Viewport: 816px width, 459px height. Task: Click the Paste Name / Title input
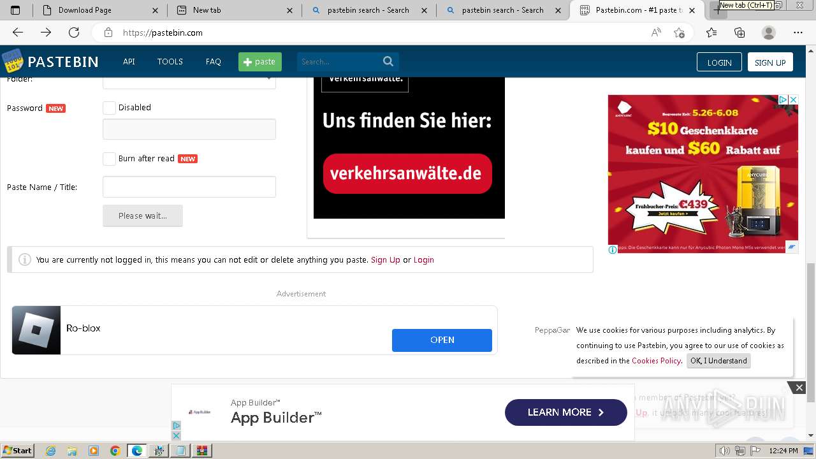189,187
